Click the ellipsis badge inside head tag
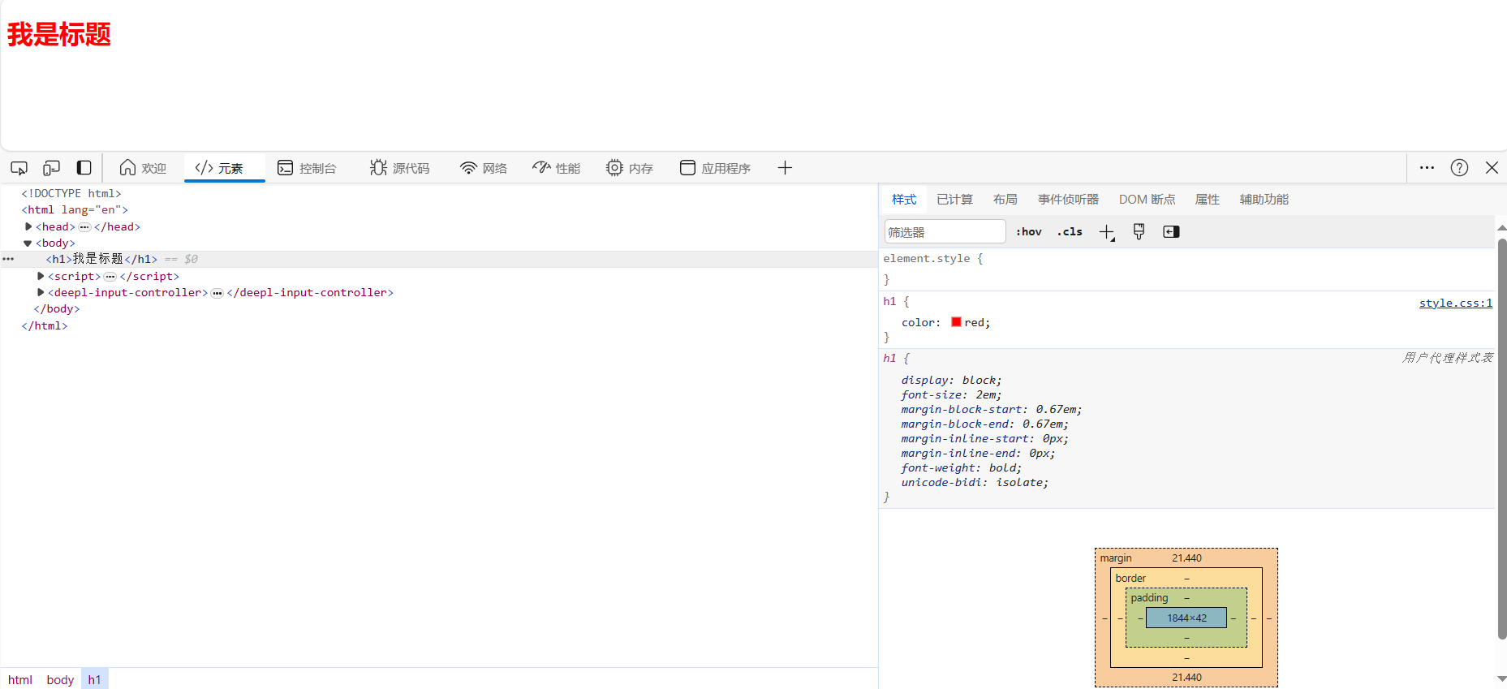 84,227
